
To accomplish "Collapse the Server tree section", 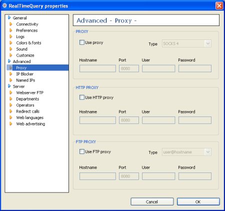I will [x=9, y=86].
